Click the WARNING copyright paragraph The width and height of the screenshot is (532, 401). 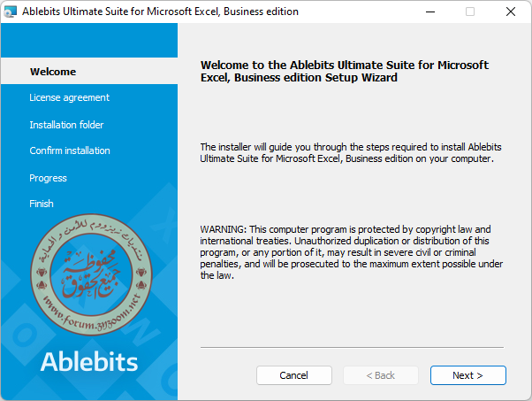coord(351,252)
